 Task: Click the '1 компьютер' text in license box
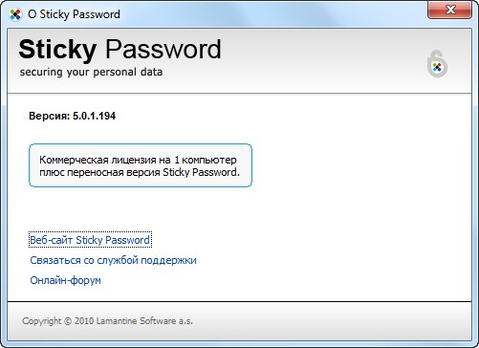pyautogui.click(x=206, y=160)
